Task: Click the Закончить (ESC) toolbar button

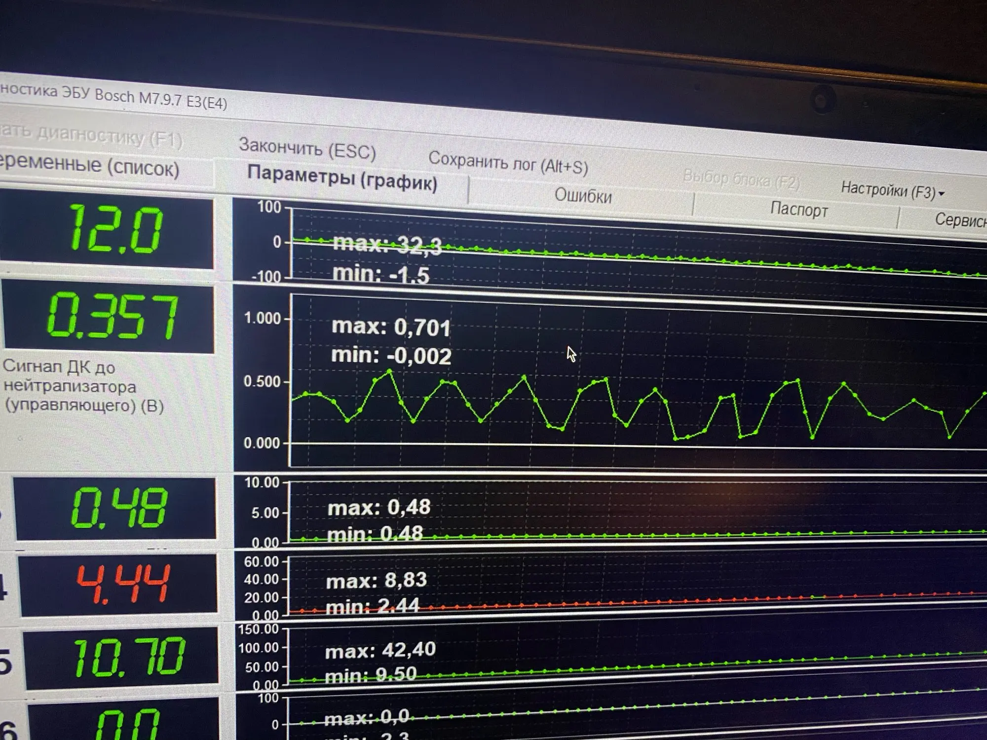Action: pyautogui.click(x=307, y=148)
